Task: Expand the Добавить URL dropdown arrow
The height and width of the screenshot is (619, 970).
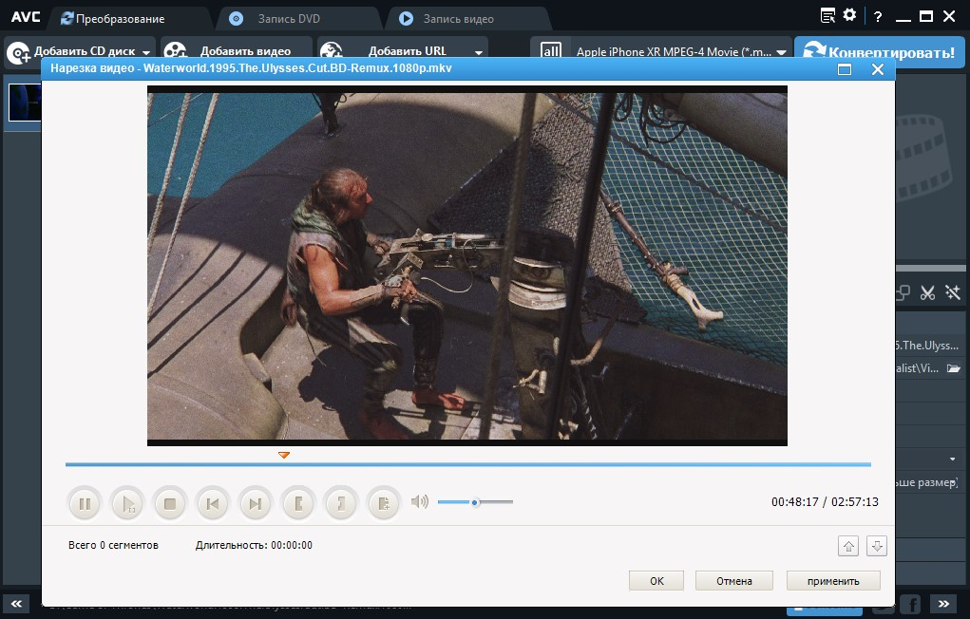Action: [479, 52]
